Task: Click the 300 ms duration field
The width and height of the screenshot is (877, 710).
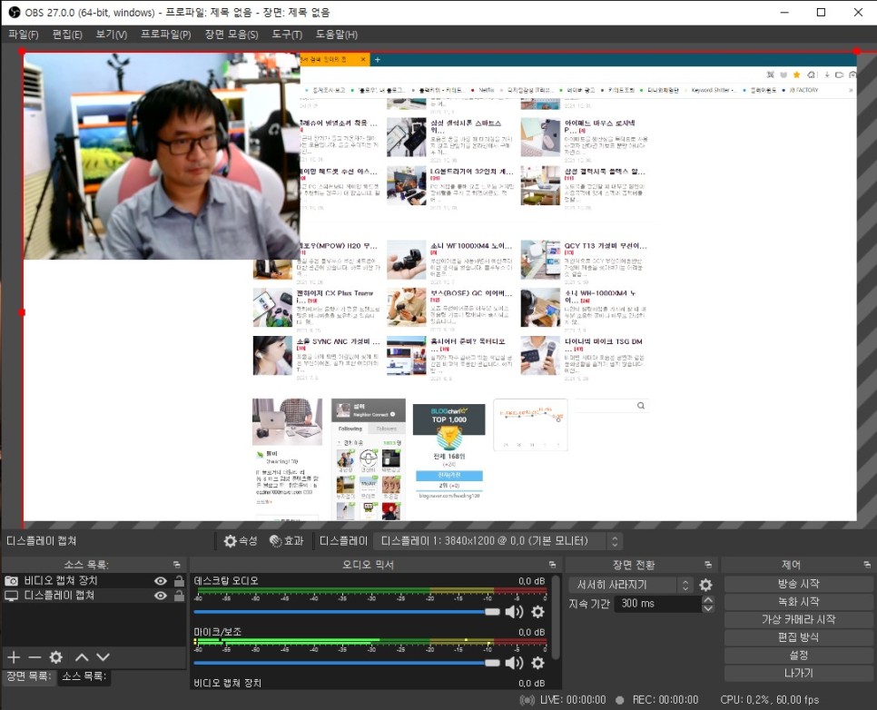Action: (x=658, y=604)
